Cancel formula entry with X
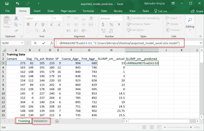 [x=35, y=43]
